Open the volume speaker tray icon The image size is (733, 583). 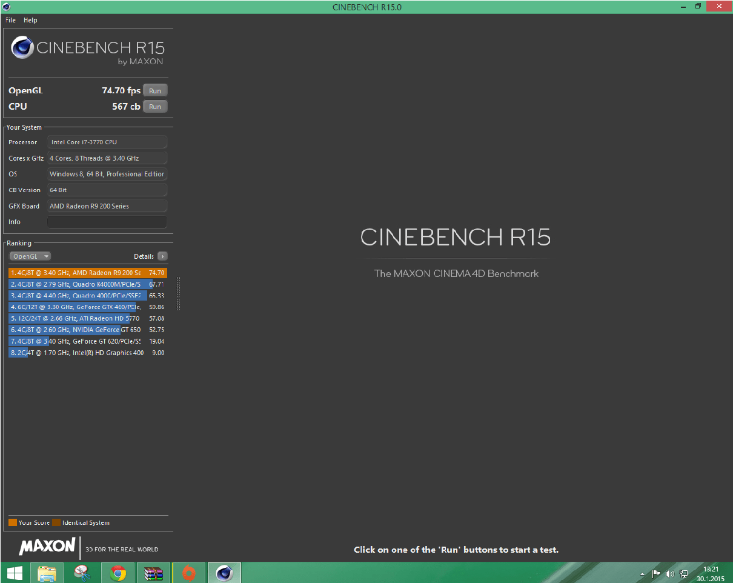(669, 573)
